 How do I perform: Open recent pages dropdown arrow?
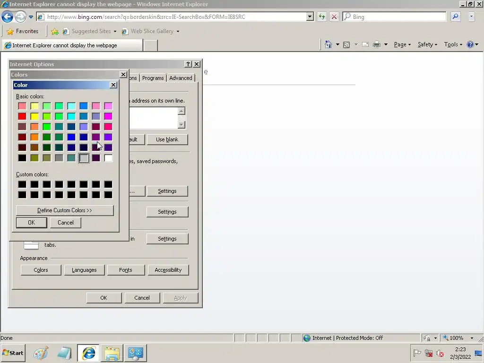31,17
